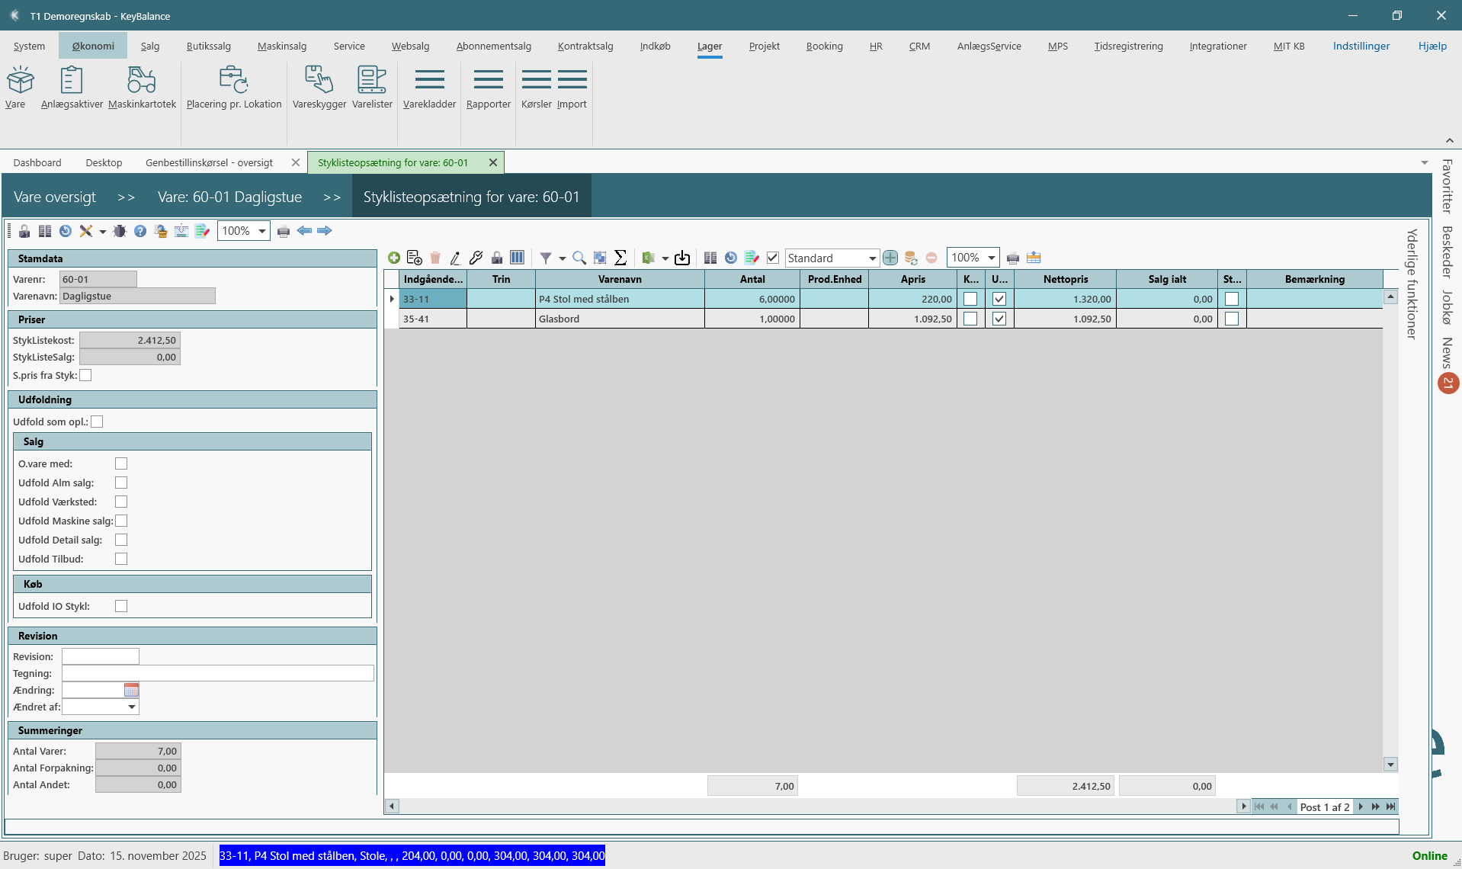Go back to Vare oversigt breadcrumb
The image size is (1462, 869).
click(55, 197)
